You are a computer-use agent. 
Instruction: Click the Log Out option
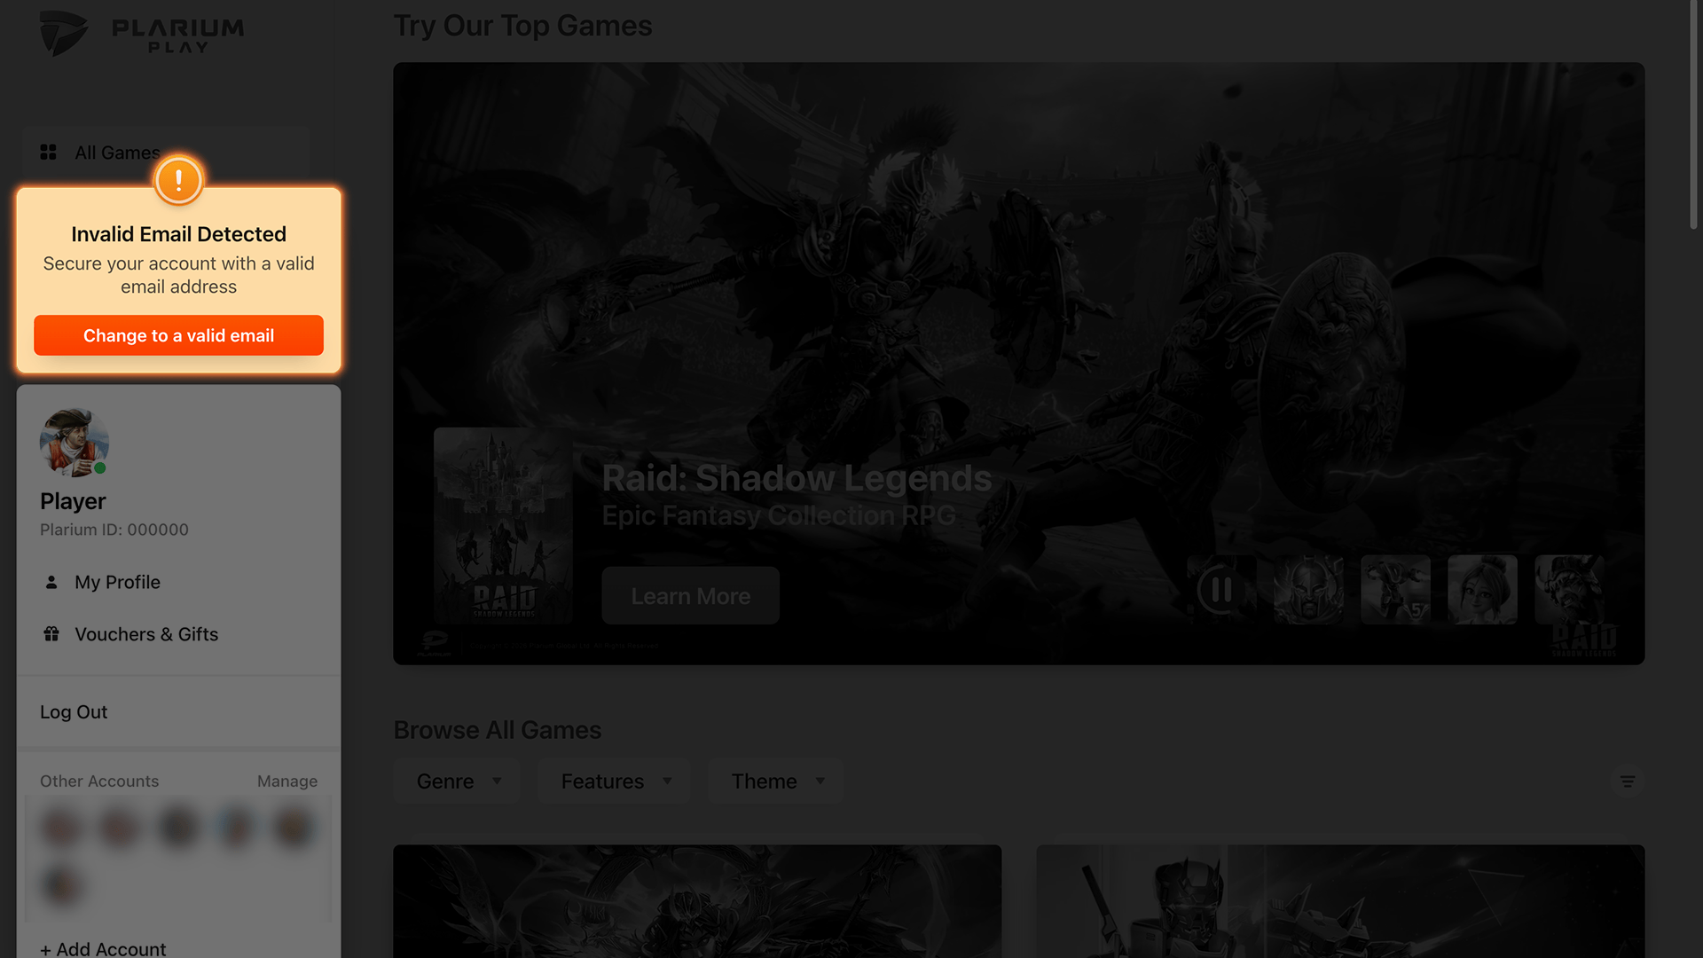pyautogui.click(x=74, y=711)
